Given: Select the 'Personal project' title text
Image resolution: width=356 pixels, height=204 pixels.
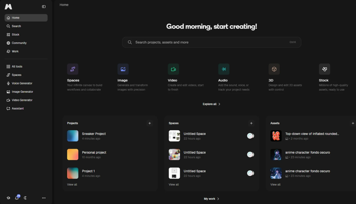Looking at the screenshot, I should [x=94, y=152].
